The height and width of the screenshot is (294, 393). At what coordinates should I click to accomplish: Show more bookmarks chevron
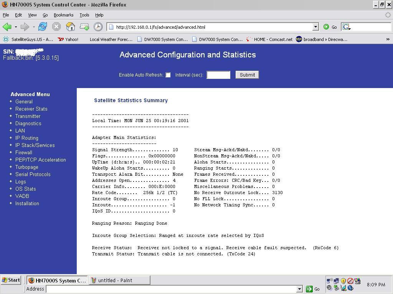click(x=388, y=39)
